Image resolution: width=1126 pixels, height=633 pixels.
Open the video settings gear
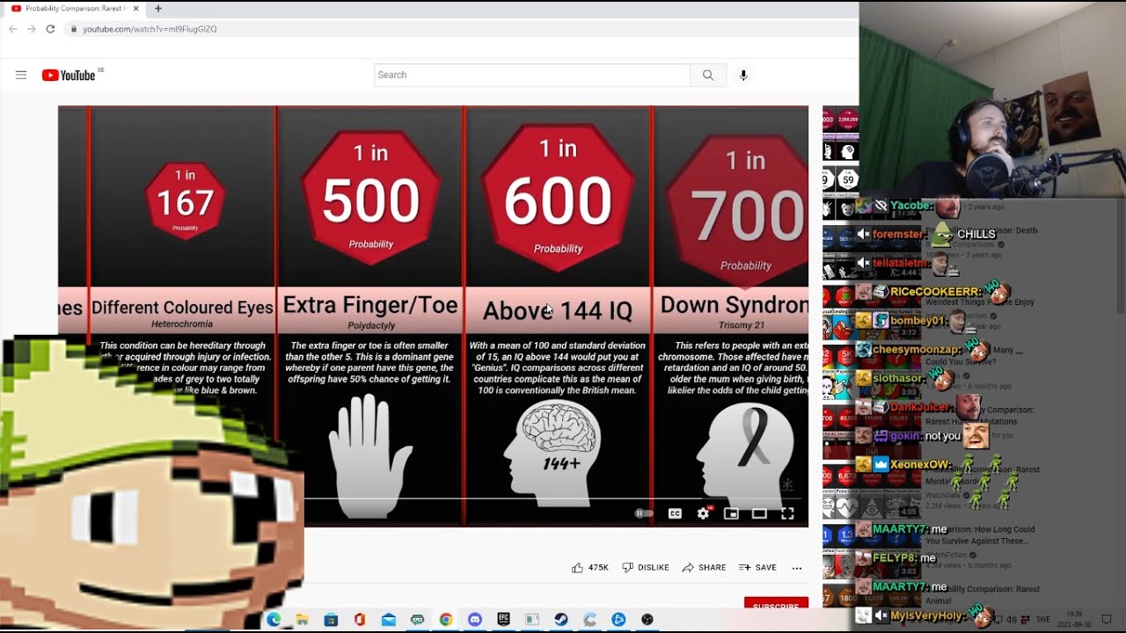(703, 513)
